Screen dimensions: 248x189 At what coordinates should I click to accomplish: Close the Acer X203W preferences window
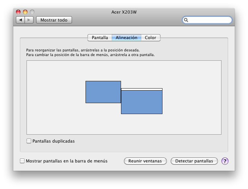click(x=18, y=12)
